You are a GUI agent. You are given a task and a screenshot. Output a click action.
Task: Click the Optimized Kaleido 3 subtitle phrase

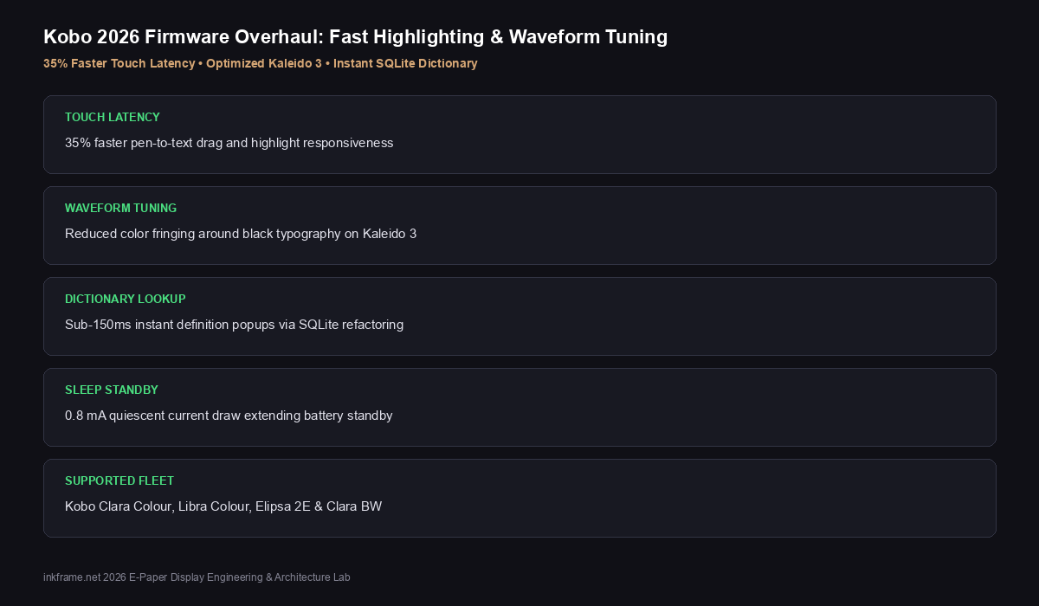click(x=264, y=63)
